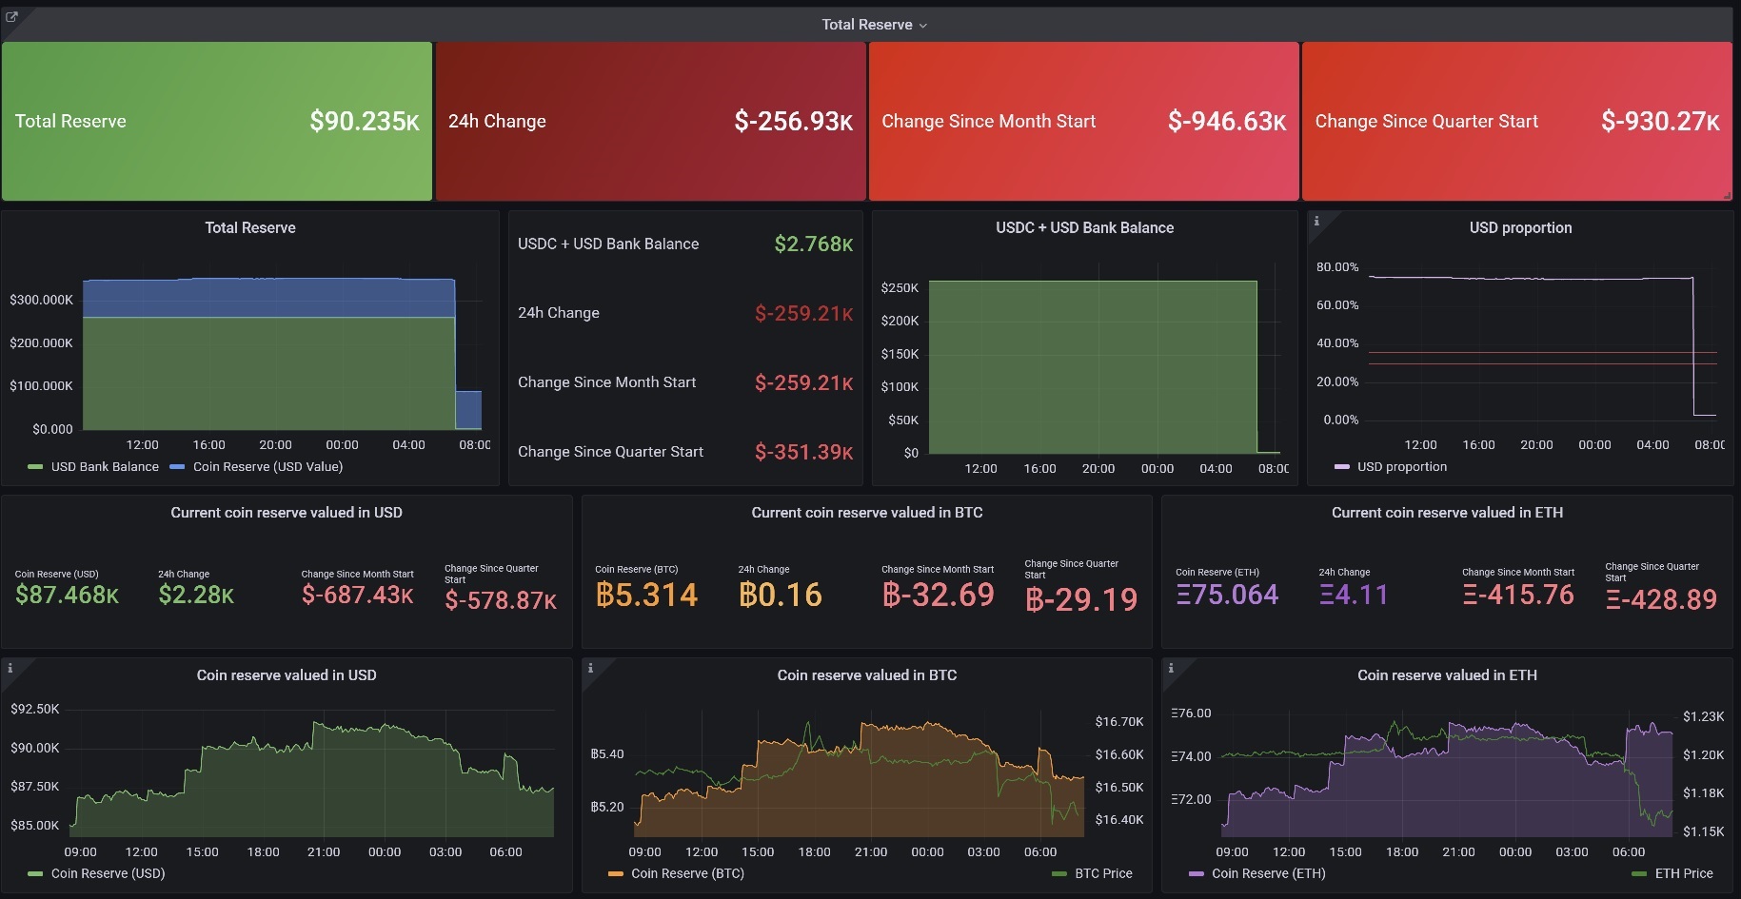Toggle Coin Reserve (BTC) legend series
Image resolution: width=1741 pixels, height=899 pixels.
pyautogui.click(x=687, y=873)
